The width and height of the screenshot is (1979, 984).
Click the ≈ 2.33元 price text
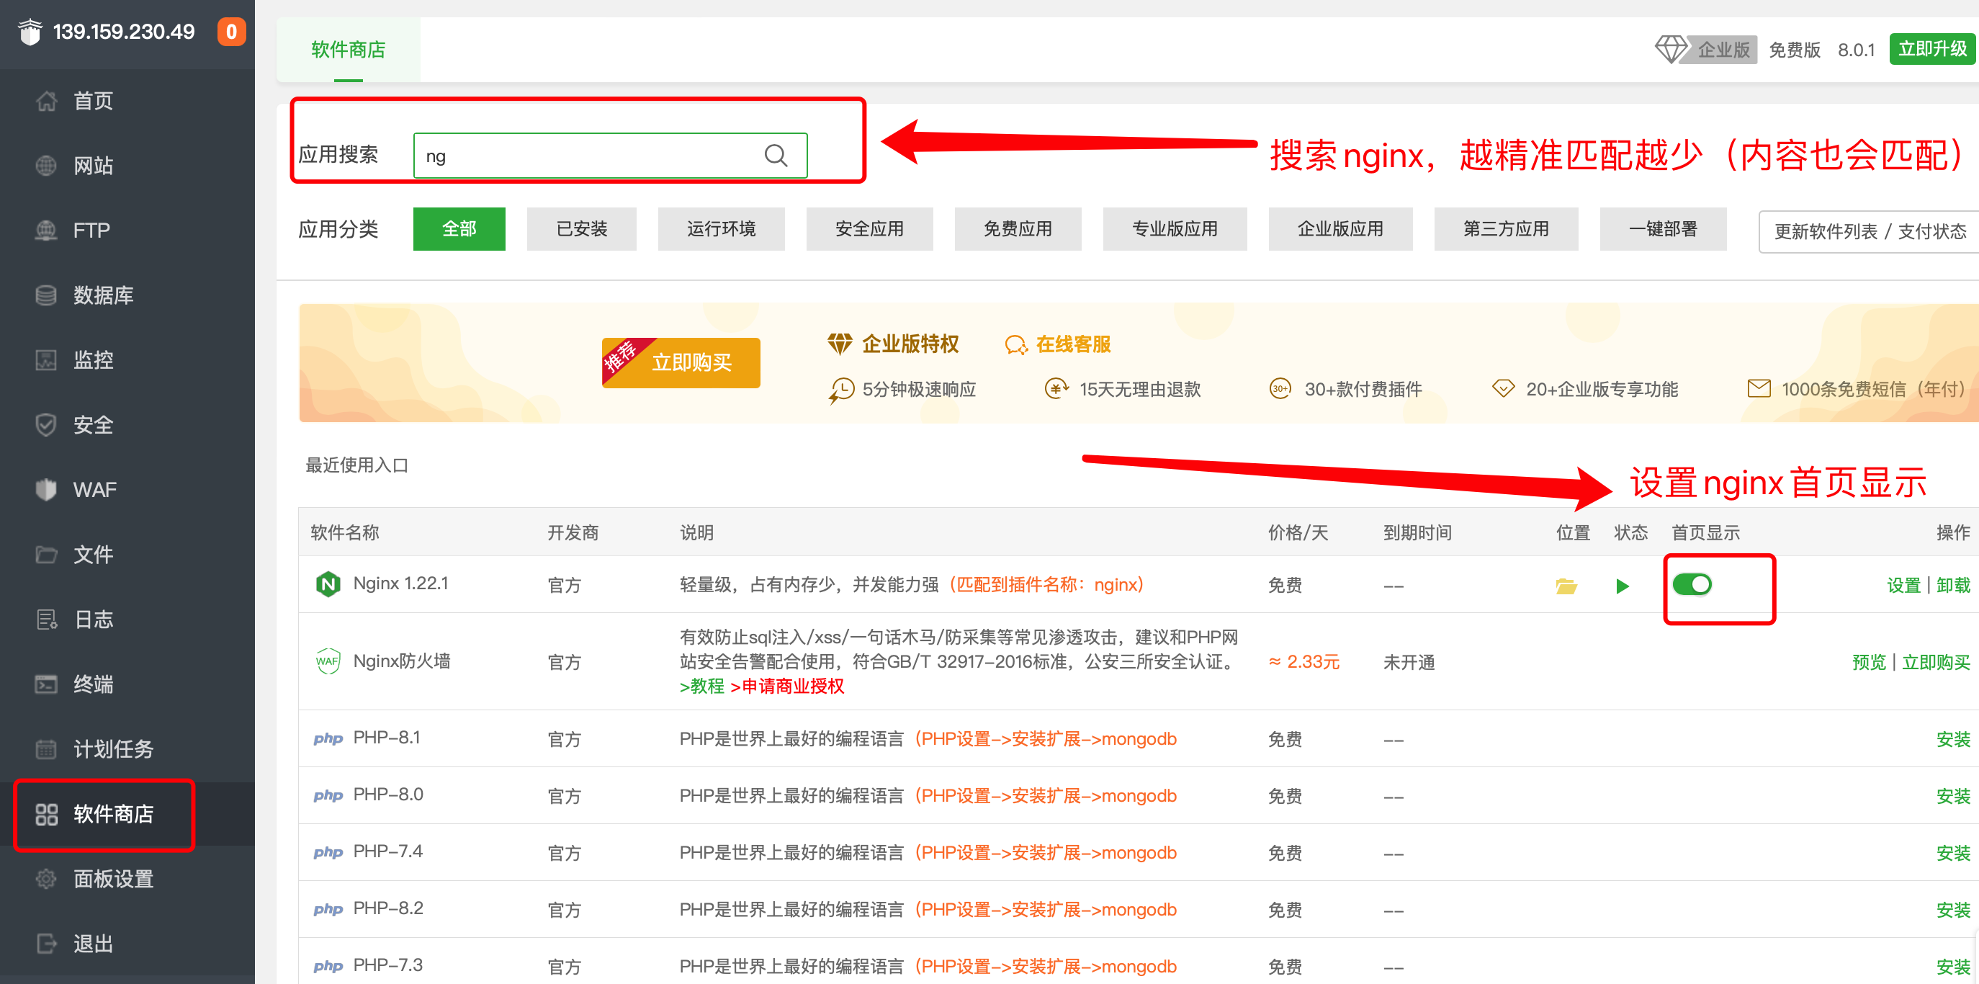(x=1303, y=661)
